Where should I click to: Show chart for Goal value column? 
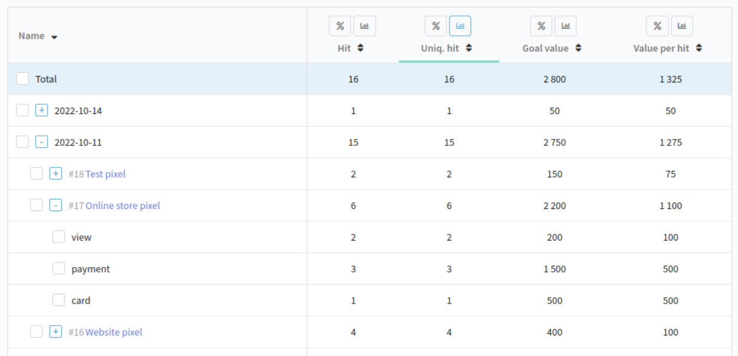[x=565, y=26]
